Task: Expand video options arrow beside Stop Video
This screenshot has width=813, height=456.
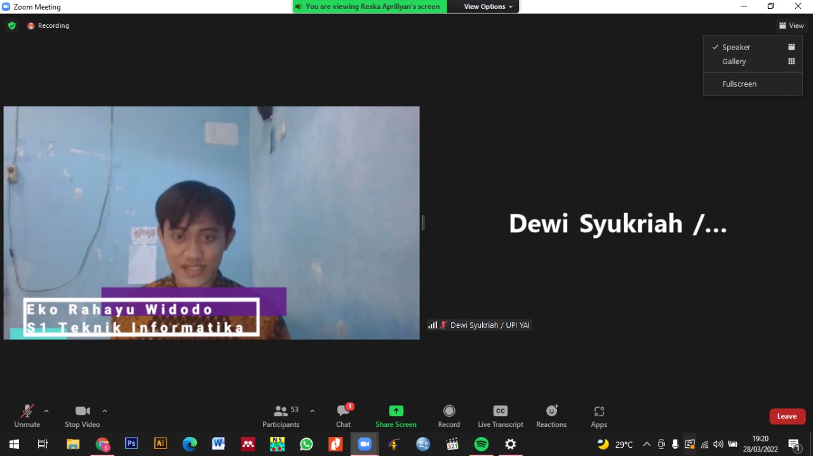Action: point(105,411)
